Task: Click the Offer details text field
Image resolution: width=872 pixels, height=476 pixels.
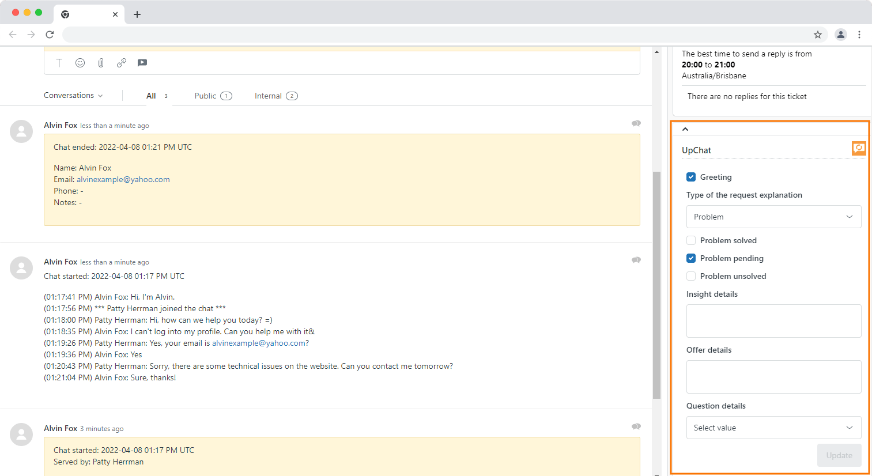Action: (773, 377)
